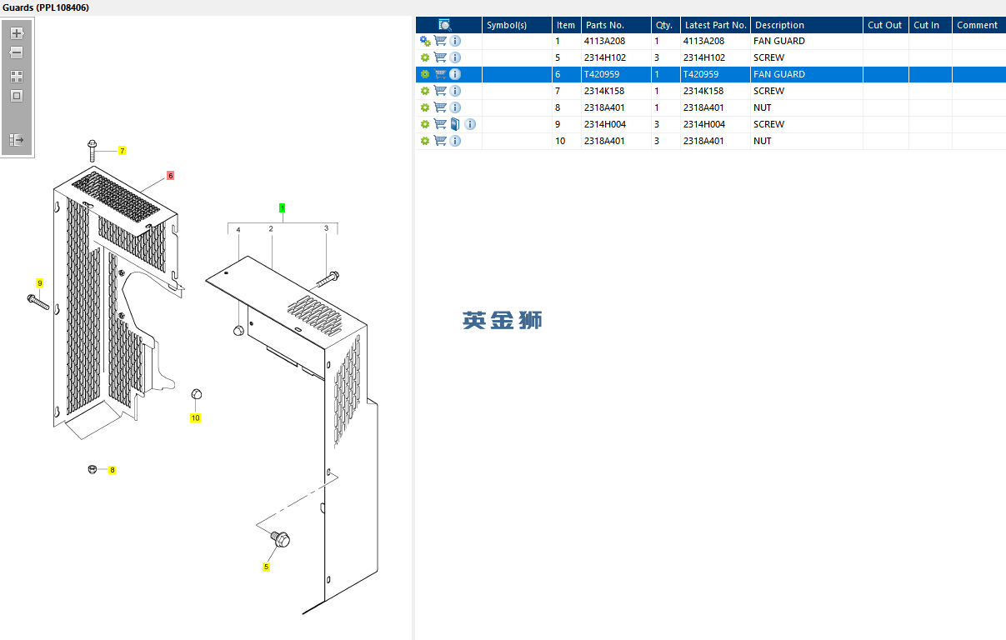Sort by Latest Part No. column header
The image size is (1006, 640).
715,25
